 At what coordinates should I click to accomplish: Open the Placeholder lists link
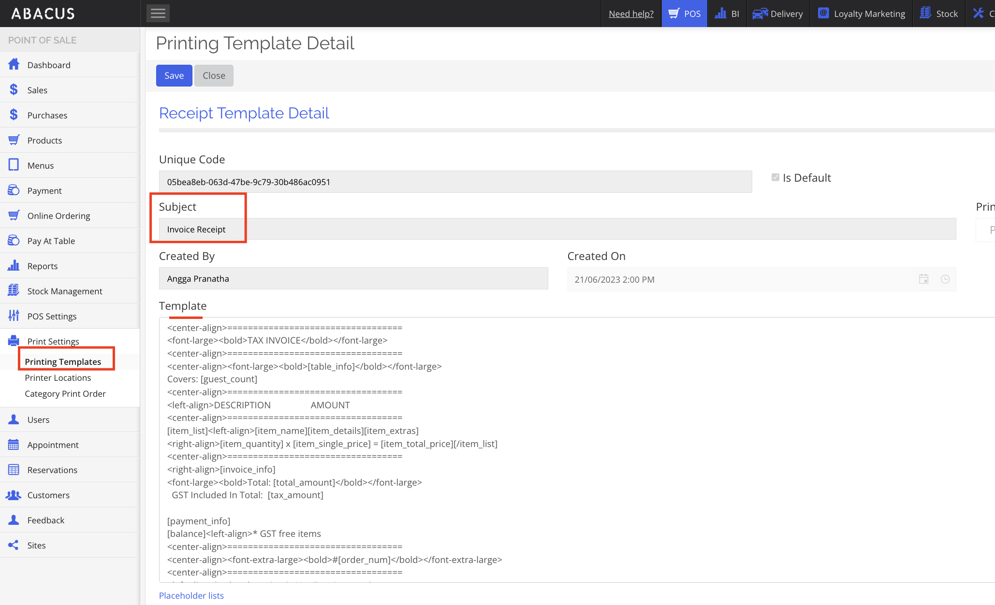pyautogui.click(x=191, y=595)
